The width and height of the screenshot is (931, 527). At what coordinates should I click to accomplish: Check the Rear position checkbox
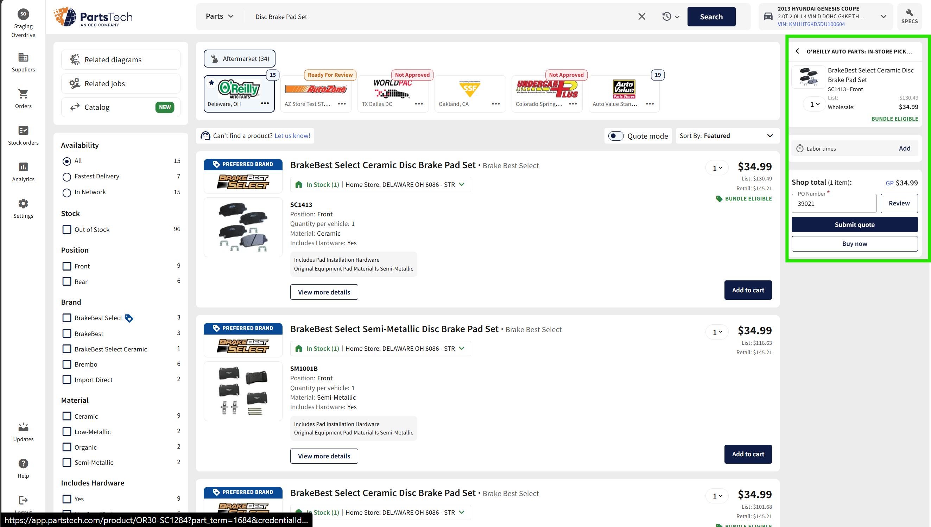(66, 281)
